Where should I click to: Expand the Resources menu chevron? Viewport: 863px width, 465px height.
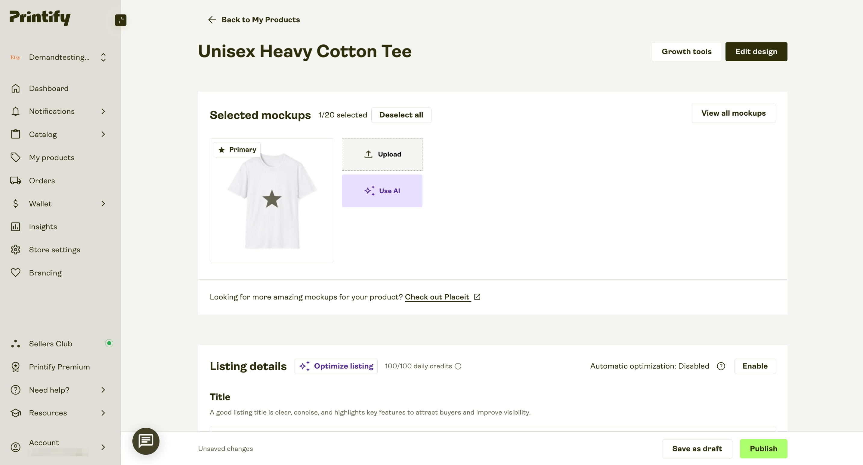pos(103,413)
